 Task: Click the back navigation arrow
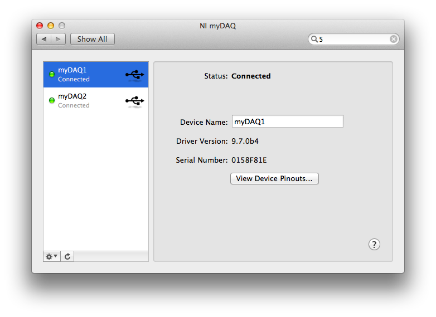[45, 39]
